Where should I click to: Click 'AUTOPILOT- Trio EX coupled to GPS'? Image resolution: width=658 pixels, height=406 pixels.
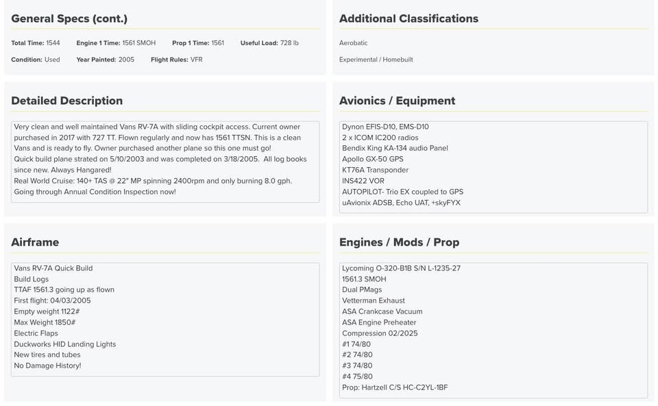click(403, 192)
